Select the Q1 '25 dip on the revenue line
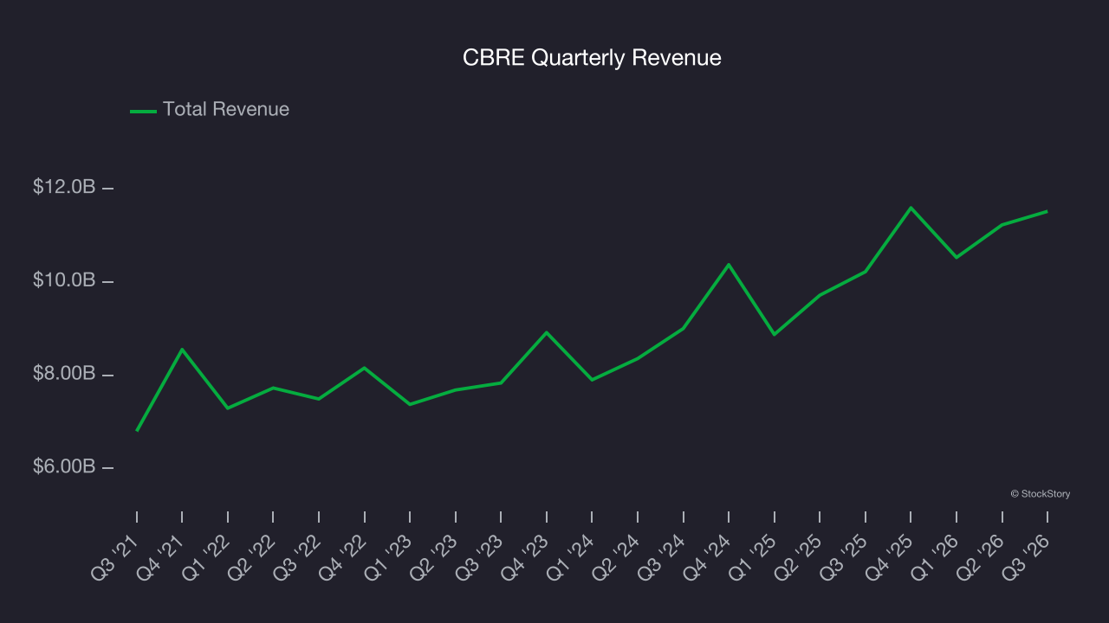The image size is (1109, 623). (774, 334)
